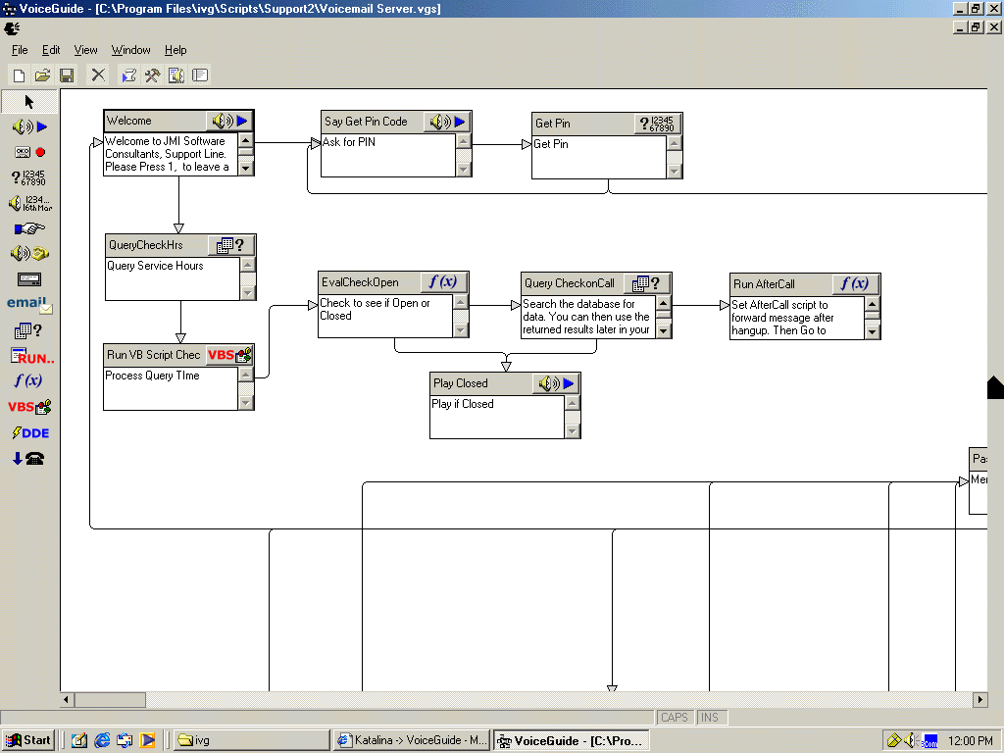1004x753 pixels.
Task: Click the canvas horizontal scrollbar left arrow
Action: coord(68,700)
